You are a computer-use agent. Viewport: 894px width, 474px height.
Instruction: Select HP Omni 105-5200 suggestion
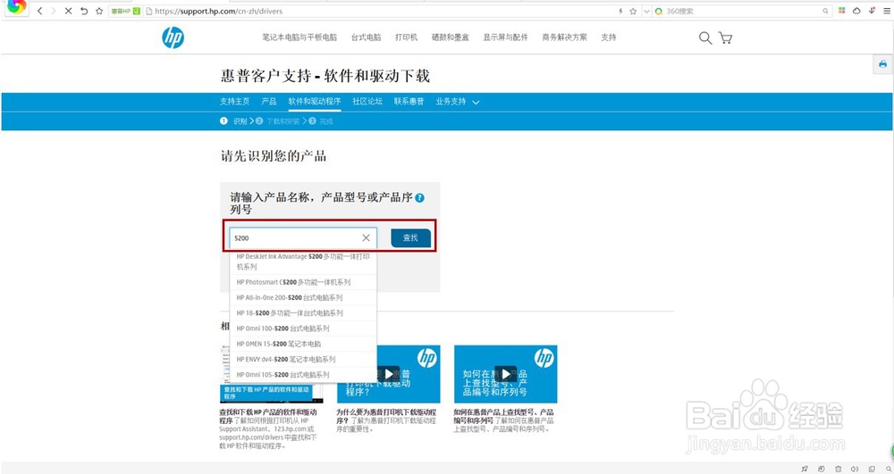coord(303,374)
